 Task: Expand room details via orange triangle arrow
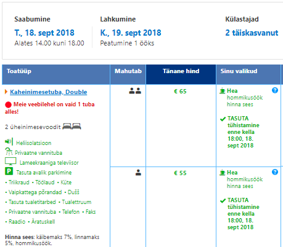click(6, 92)
